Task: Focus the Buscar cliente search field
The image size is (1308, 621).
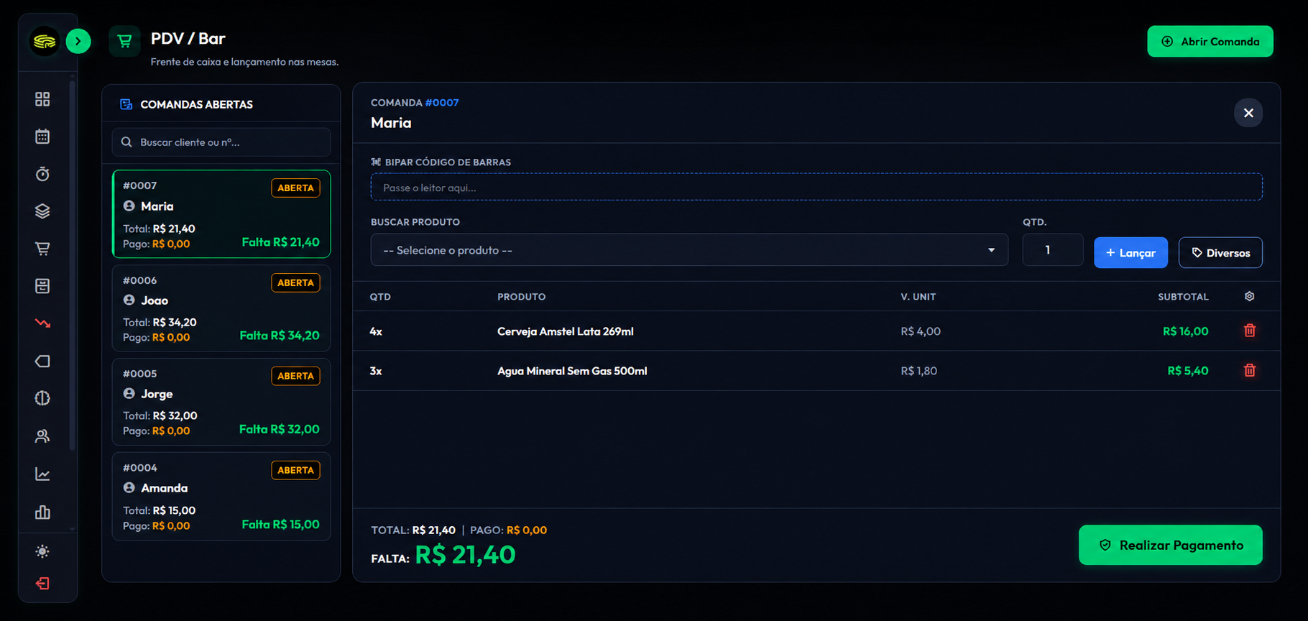Action: (x=221, y=142)
